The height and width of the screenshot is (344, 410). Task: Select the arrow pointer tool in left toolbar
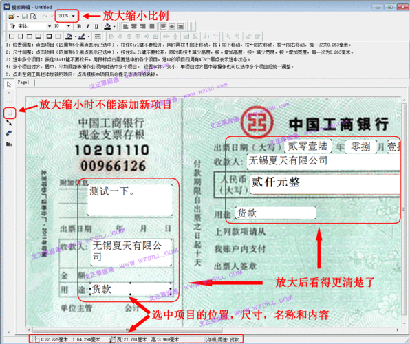pyautogui.click(x=9, y=85)
